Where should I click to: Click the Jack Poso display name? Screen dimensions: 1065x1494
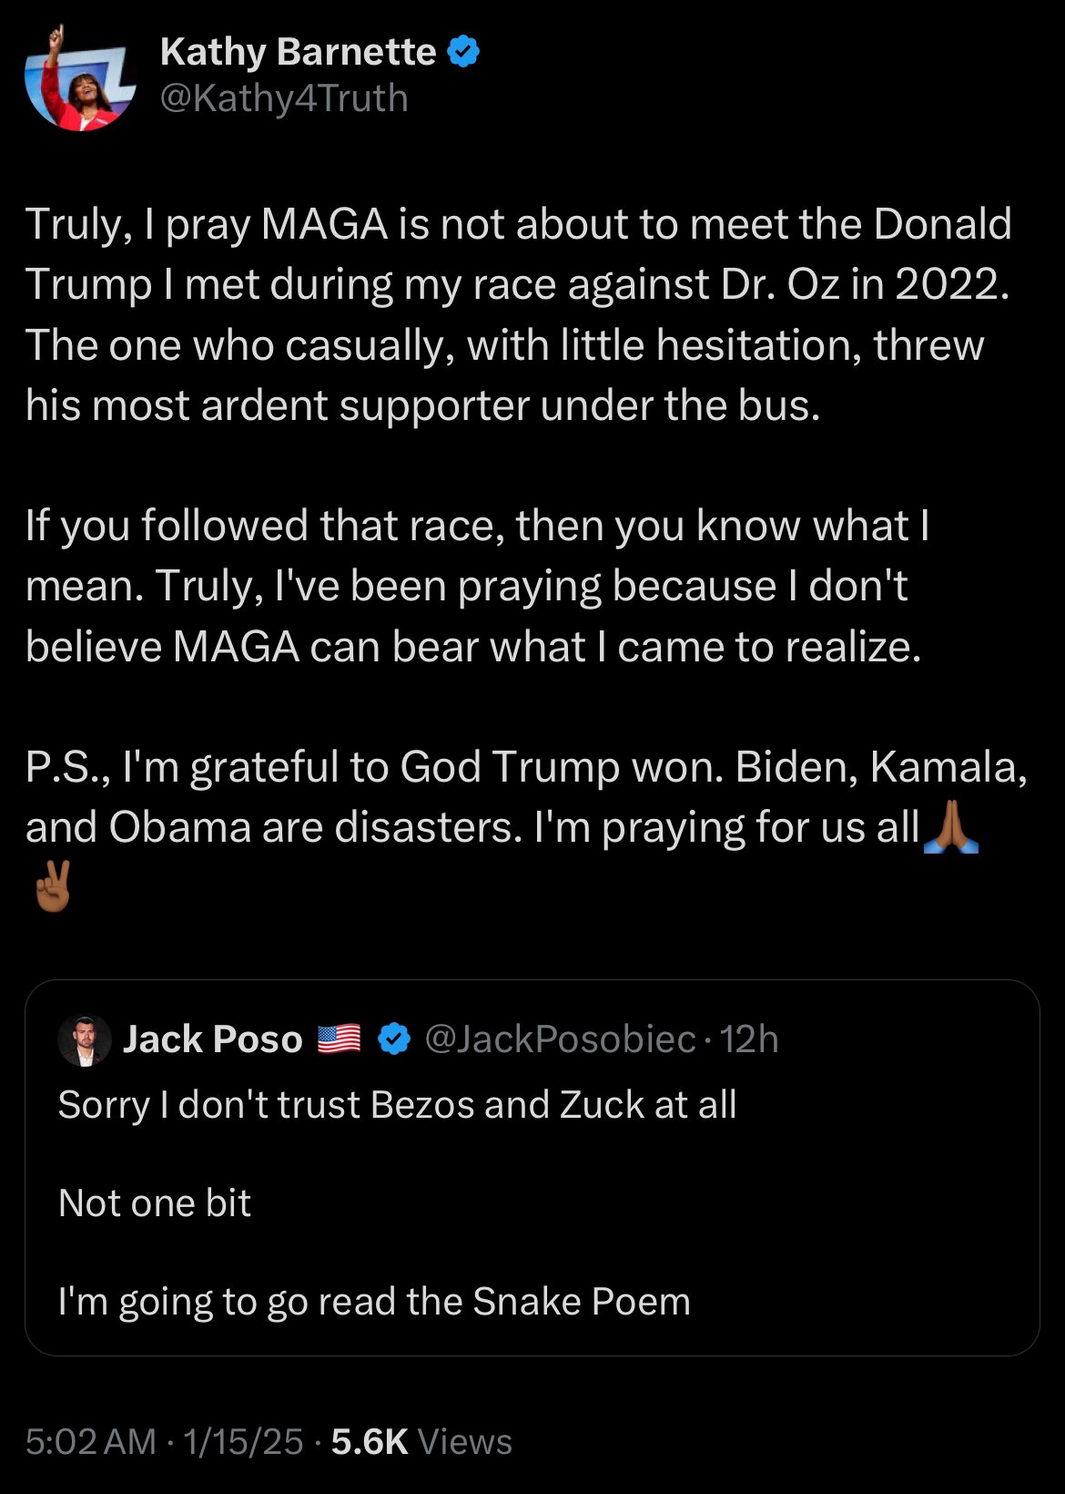pos(212,1039)
